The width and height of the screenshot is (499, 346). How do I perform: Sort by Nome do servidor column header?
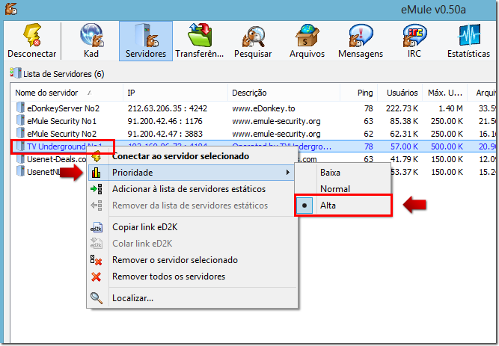67,93
